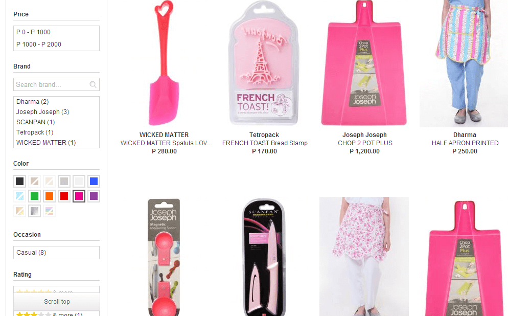Choose the purple color filter
Screen dimensions: 508x316
point(94,196)
